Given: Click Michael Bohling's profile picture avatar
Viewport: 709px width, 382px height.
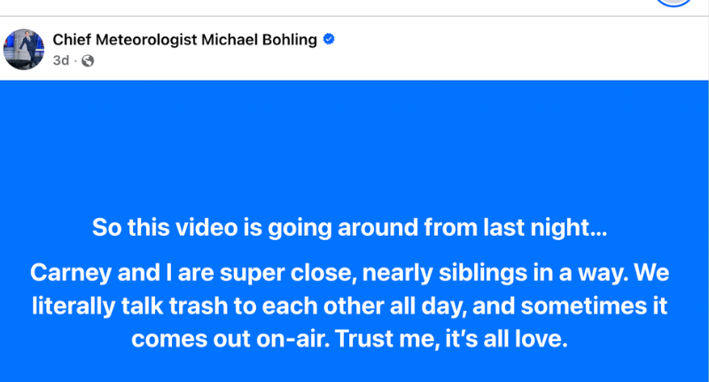Looking at the screenshot, I should 23,48.
